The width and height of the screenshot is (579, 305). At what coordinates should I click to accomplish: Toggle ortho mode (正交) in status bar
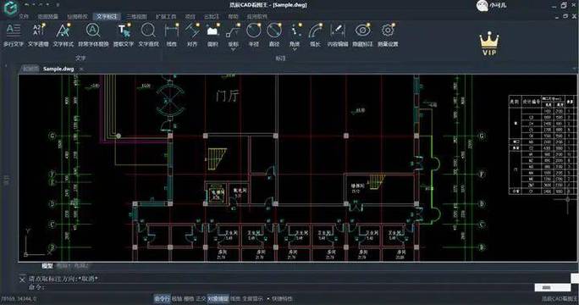coord(200,298)
